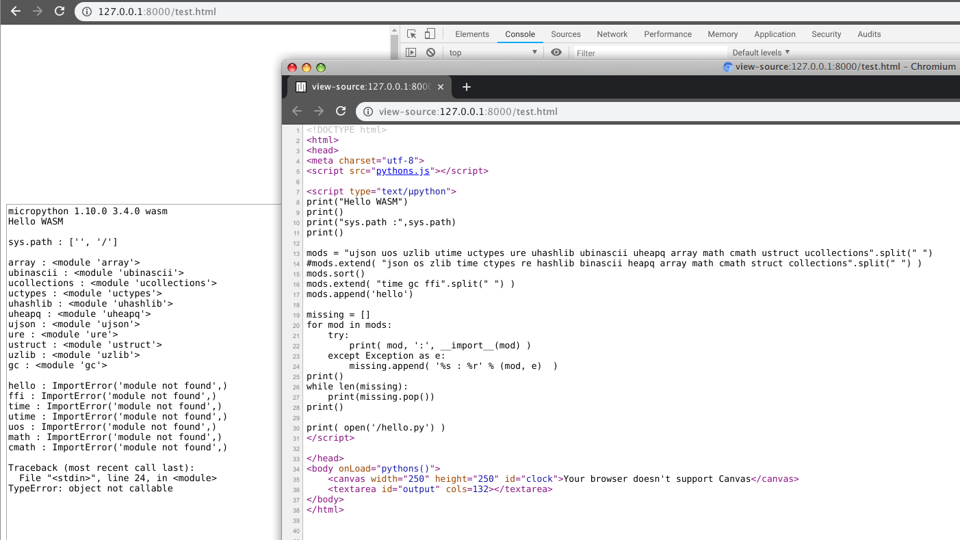Click the '<script type="text/µpython">' source line
The width and height of the screenshot is (960, 540).
381,192
